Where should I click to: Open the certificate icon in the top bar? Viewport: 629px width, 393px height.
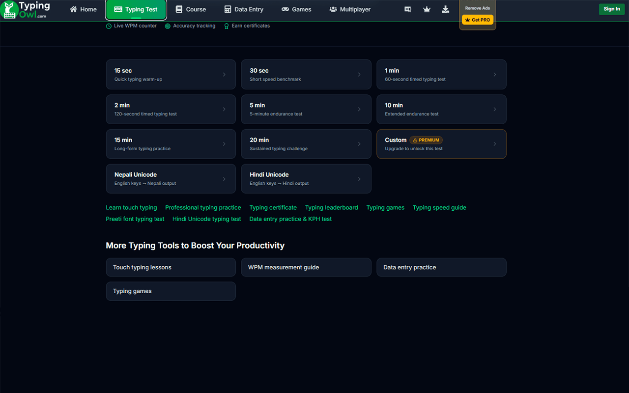[407, 9]
